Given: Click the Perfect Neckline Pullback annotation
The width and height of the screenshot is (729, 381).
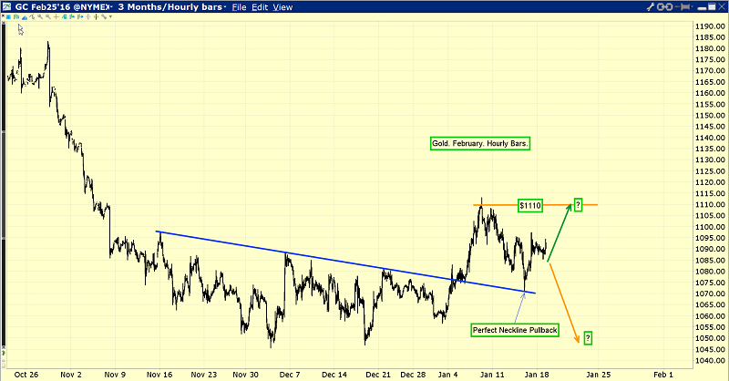Looking at the screenshot, I should coord(515,330).
